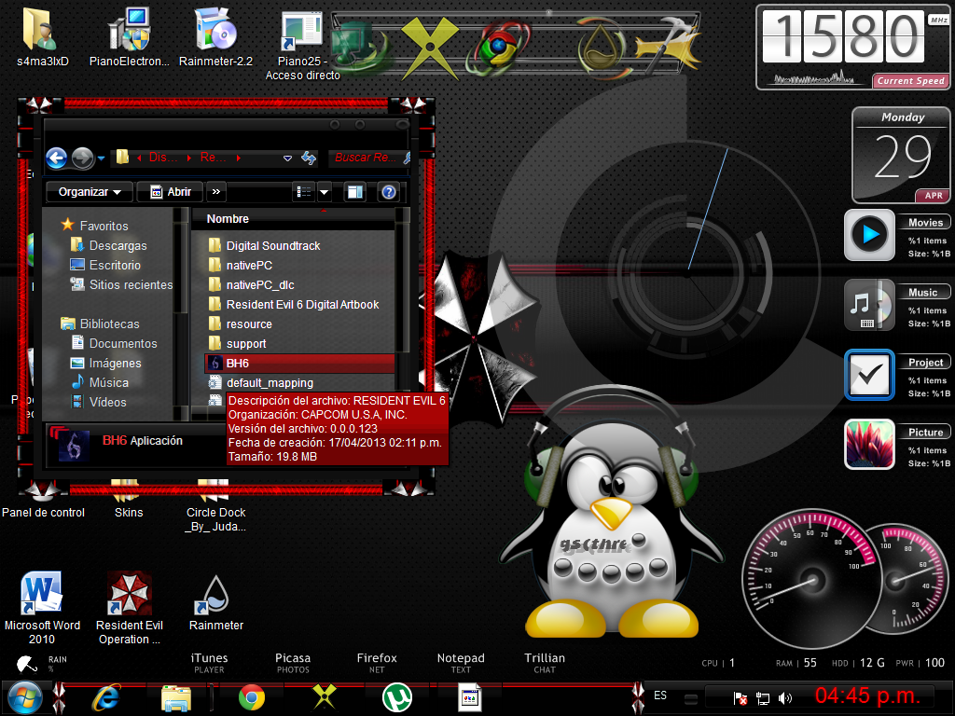Open the Rainmeter-2.2 installer icon
Image resolution: width=955 pixels, height=716 pixels.
click(215, 29)
